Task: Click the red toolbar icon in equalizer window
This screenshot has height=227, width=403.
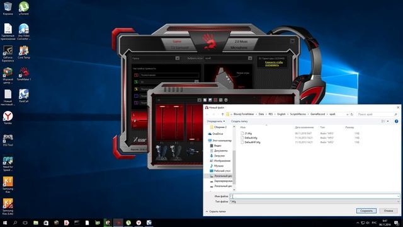Action: [215, 100]
